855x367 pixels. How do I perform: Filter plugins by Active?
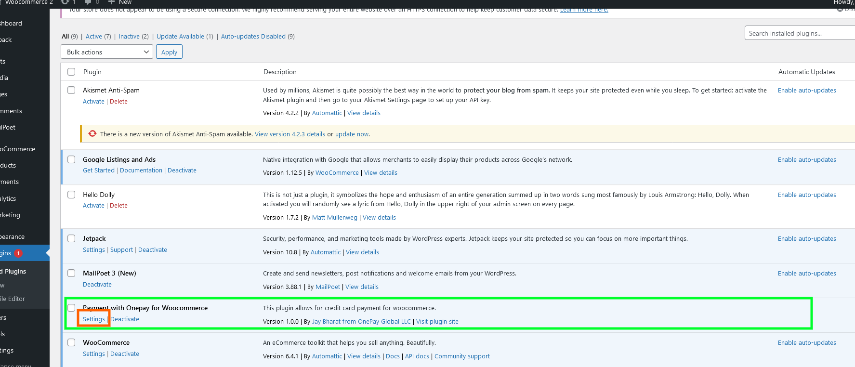click(94, 37)
